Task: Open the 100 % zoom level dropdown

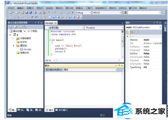Action: (x=54, y=60)
